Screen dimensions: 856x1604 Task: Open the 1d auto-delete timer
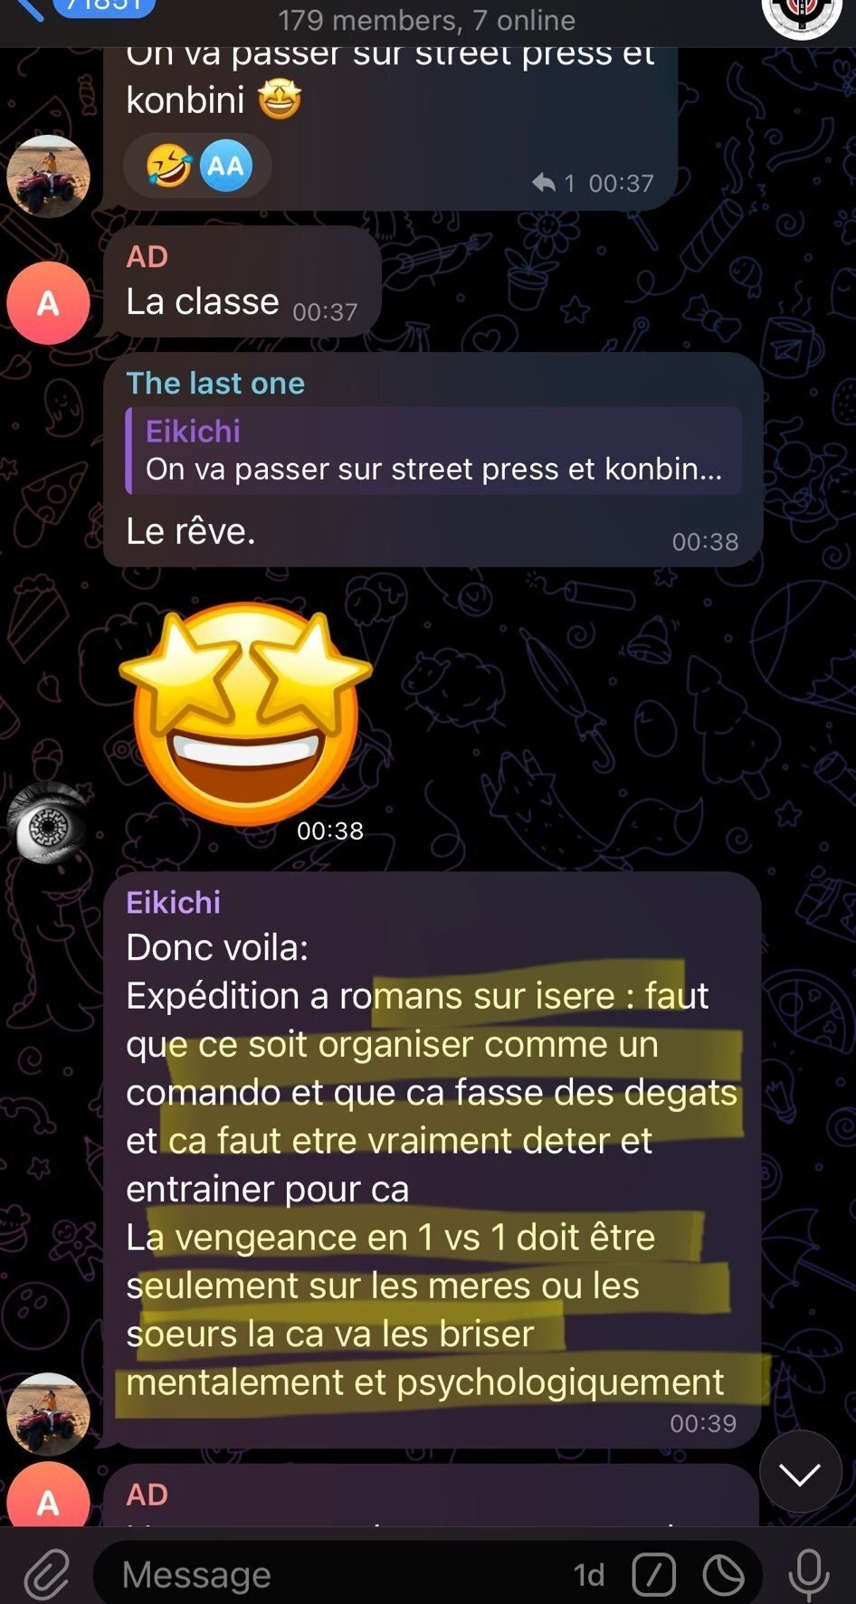click(589, 1575)
